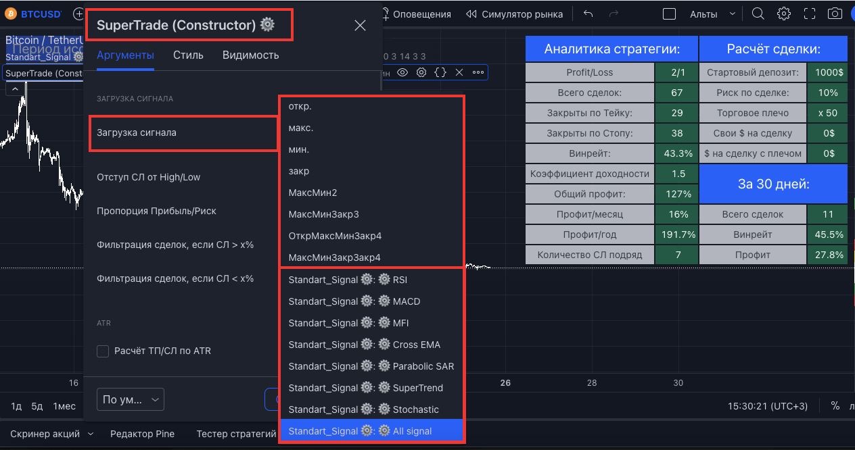Switch to Стиль tab
The height and width of the screenshot is (450, 855).
tap(188, 55)
